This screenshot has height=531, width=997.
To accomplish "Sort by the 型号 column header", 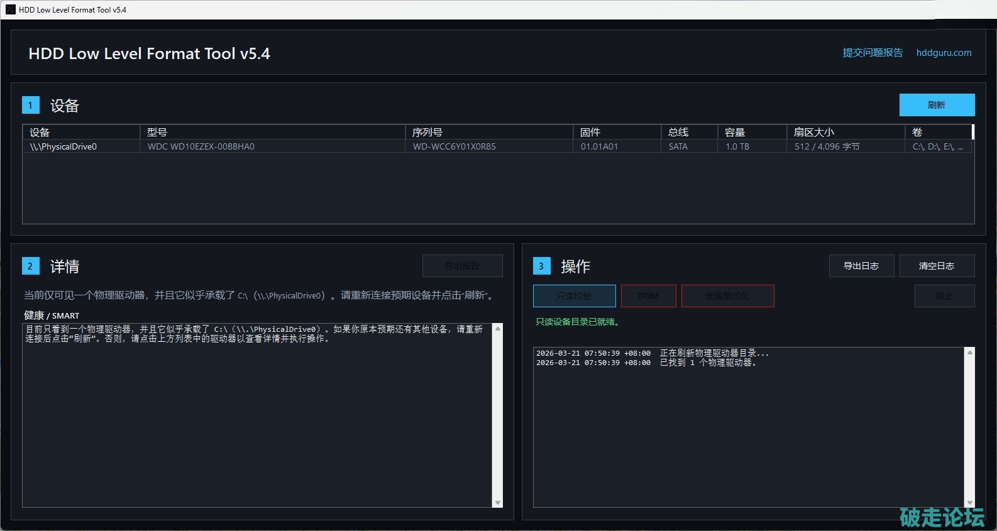I will coord(272,132).
